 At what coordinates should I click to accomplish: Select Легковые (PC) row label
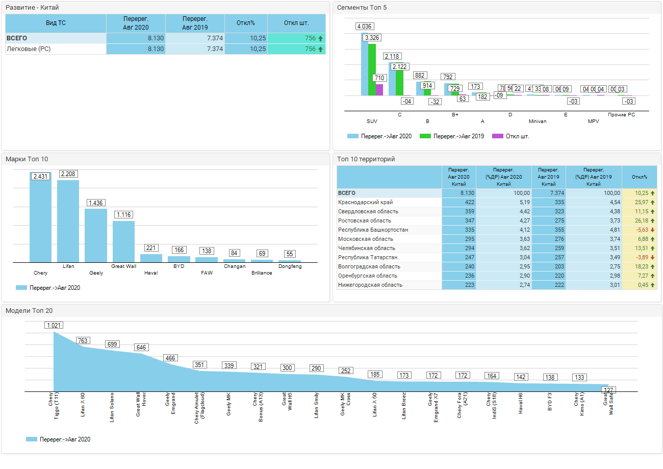coord(28,49)
